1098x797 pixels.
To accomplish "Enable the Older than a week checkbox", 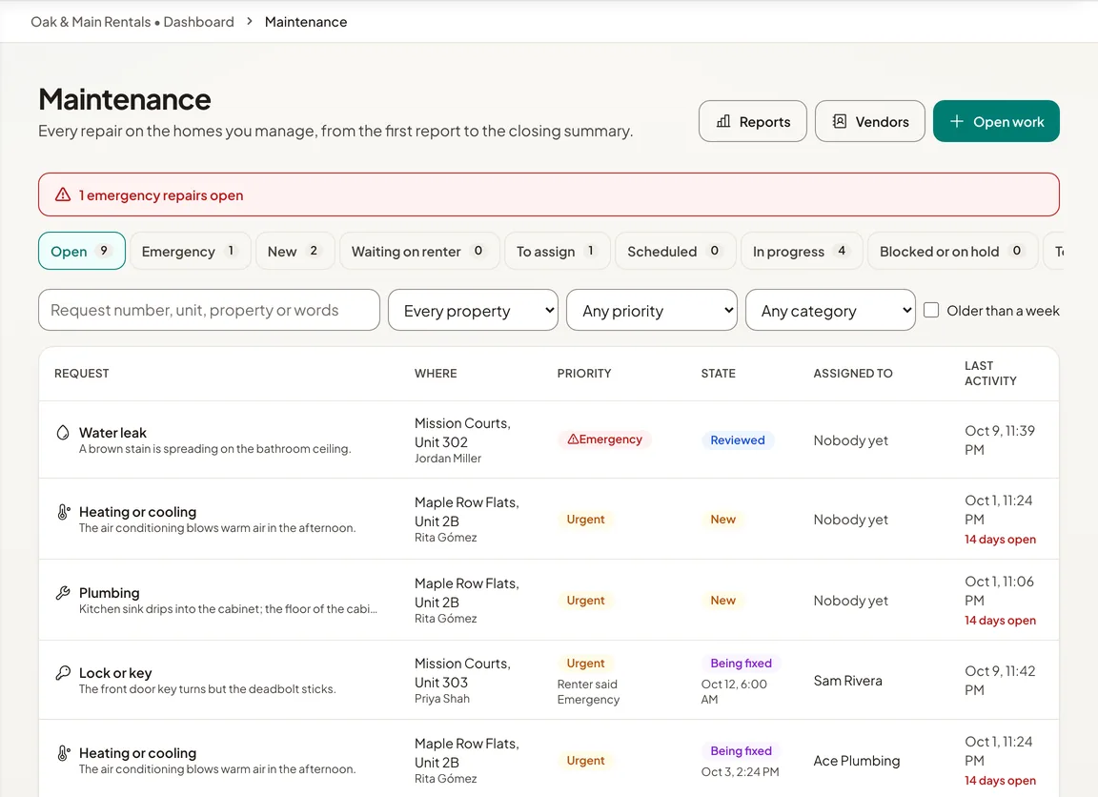I will coord(931,310).
